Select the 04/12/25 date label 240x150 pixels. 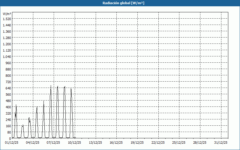tap(33, 142)
